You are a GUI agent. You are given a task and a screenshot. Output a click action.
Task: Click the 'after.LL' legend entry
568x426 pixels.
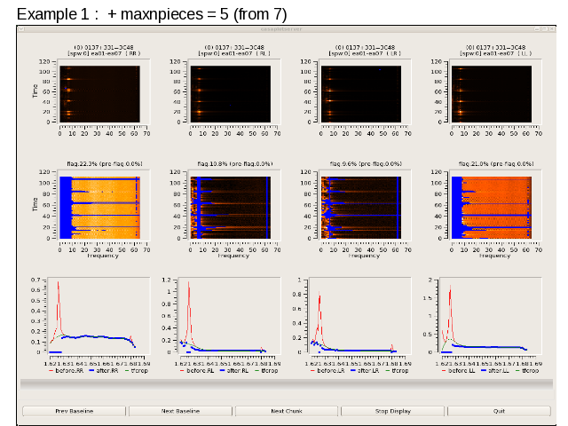click(495, 371)
